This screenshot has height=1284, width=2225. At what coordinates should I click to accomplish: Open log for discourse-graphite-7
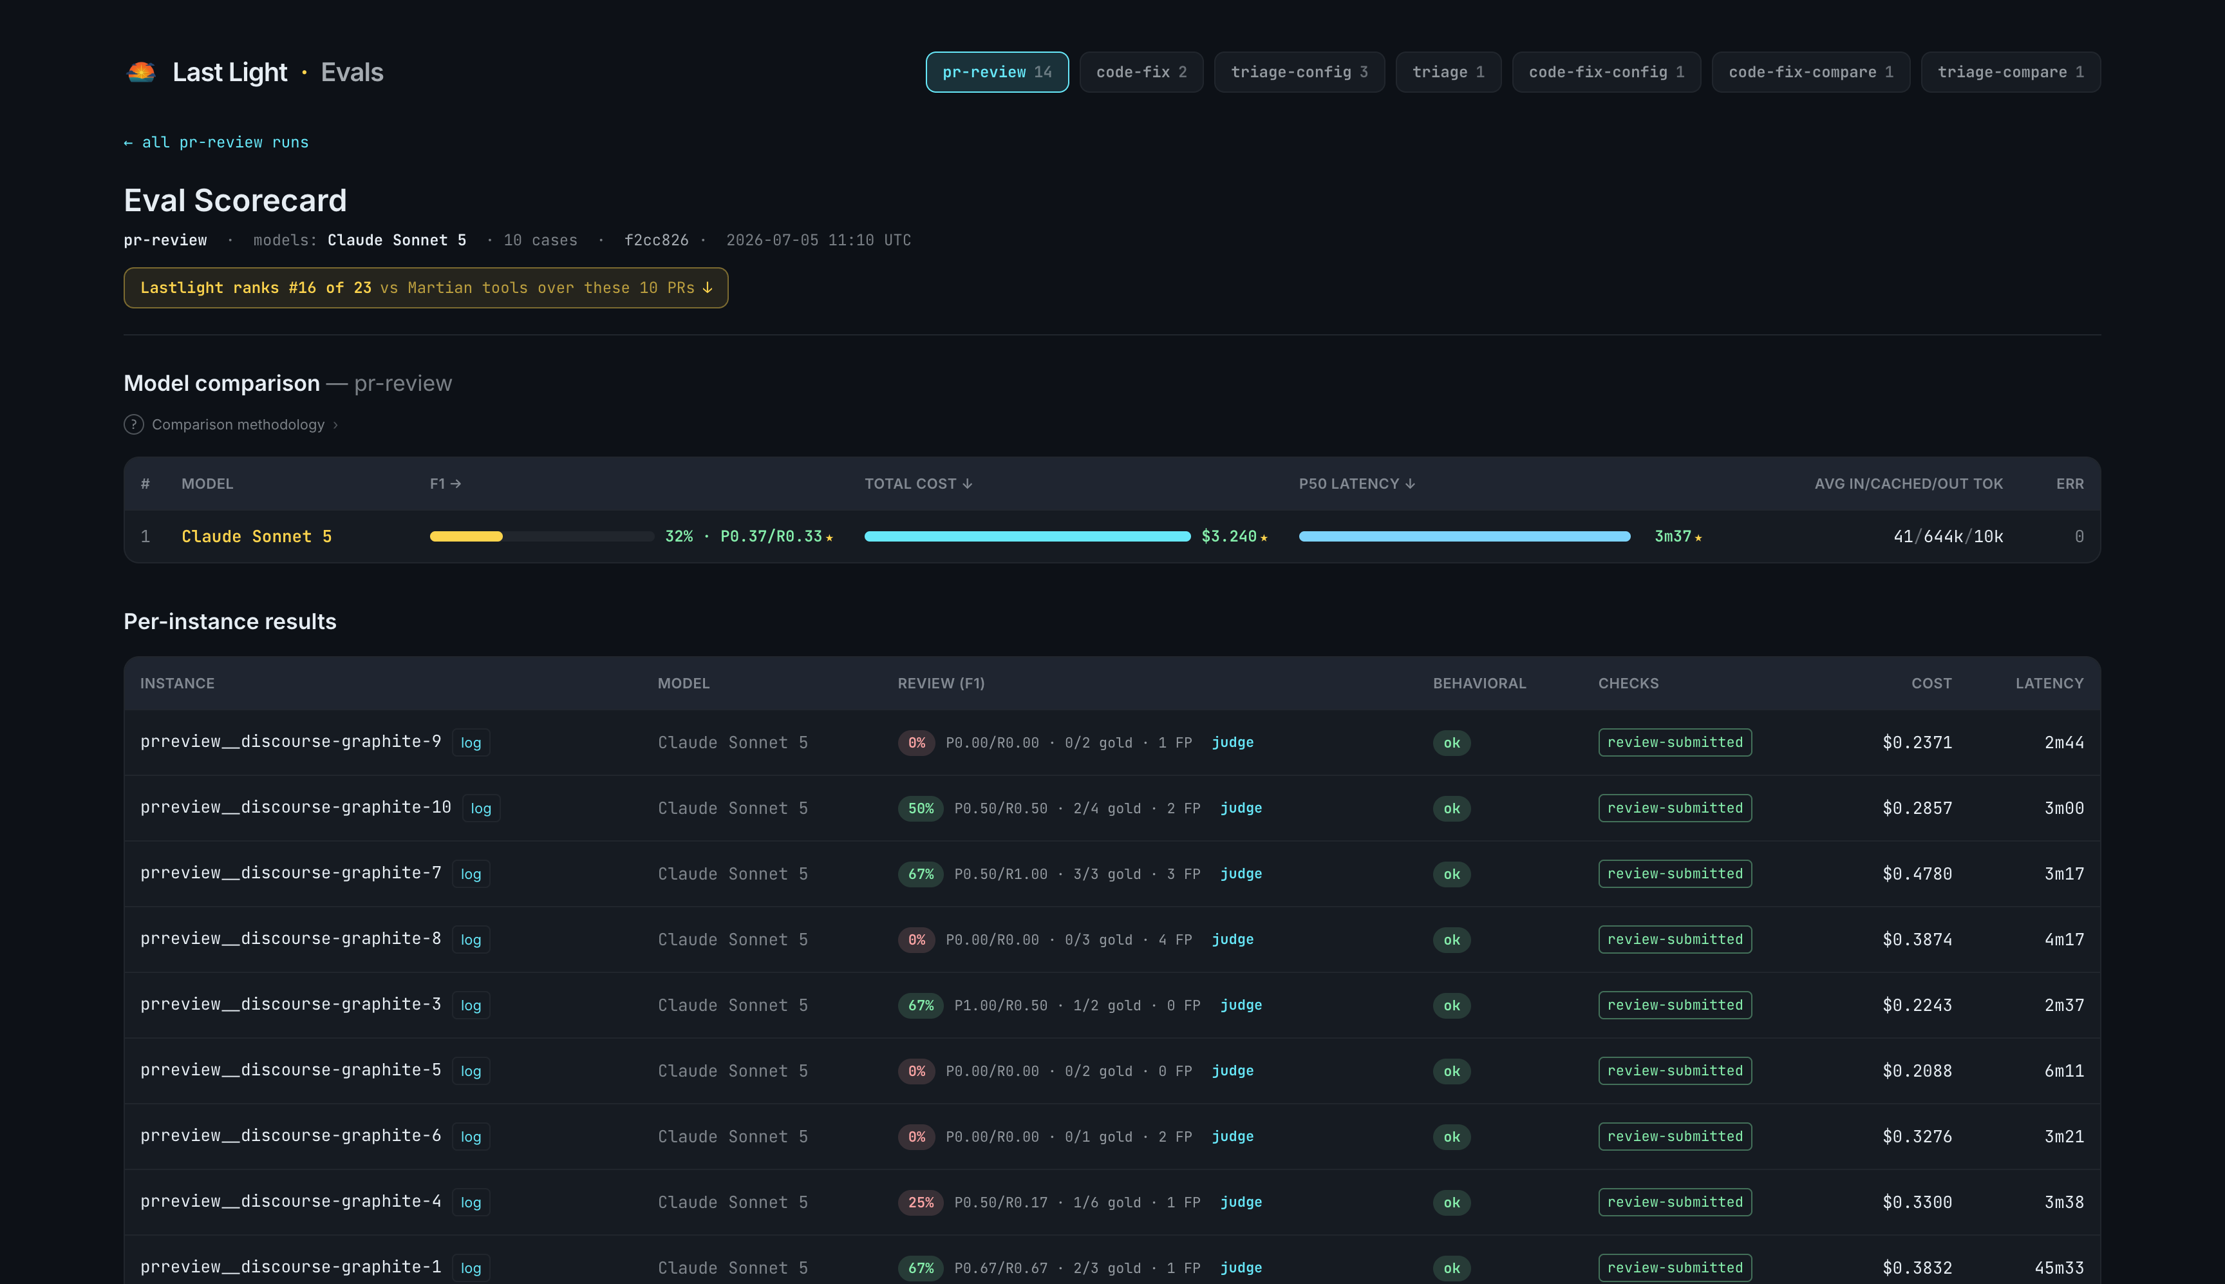pos(471,874)
